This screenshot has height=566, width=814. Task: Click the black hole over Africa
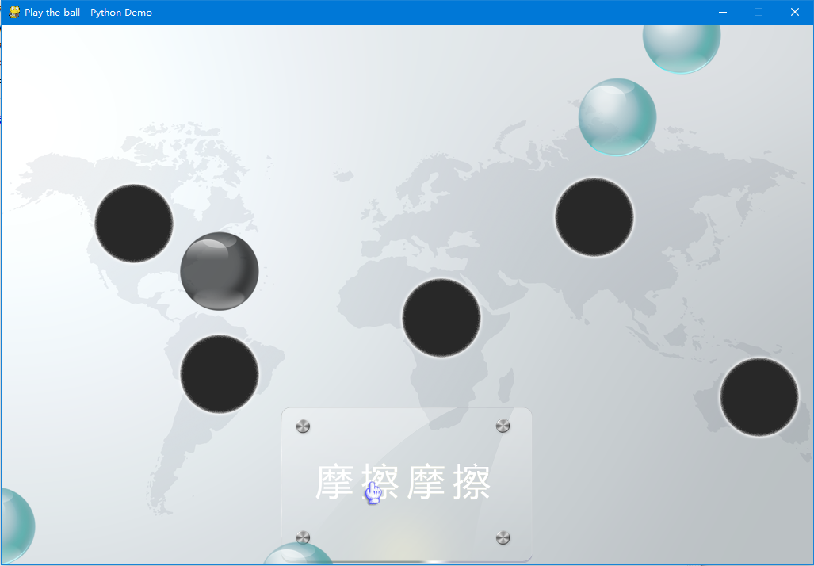441,318
